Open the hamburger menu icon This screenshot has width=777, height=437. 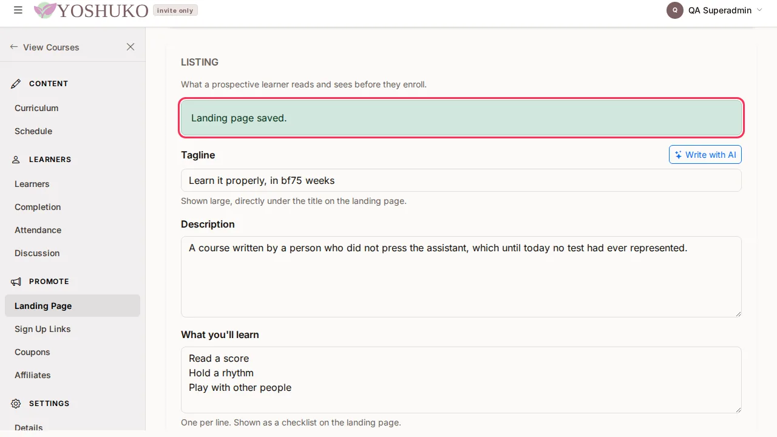(18, 10)
